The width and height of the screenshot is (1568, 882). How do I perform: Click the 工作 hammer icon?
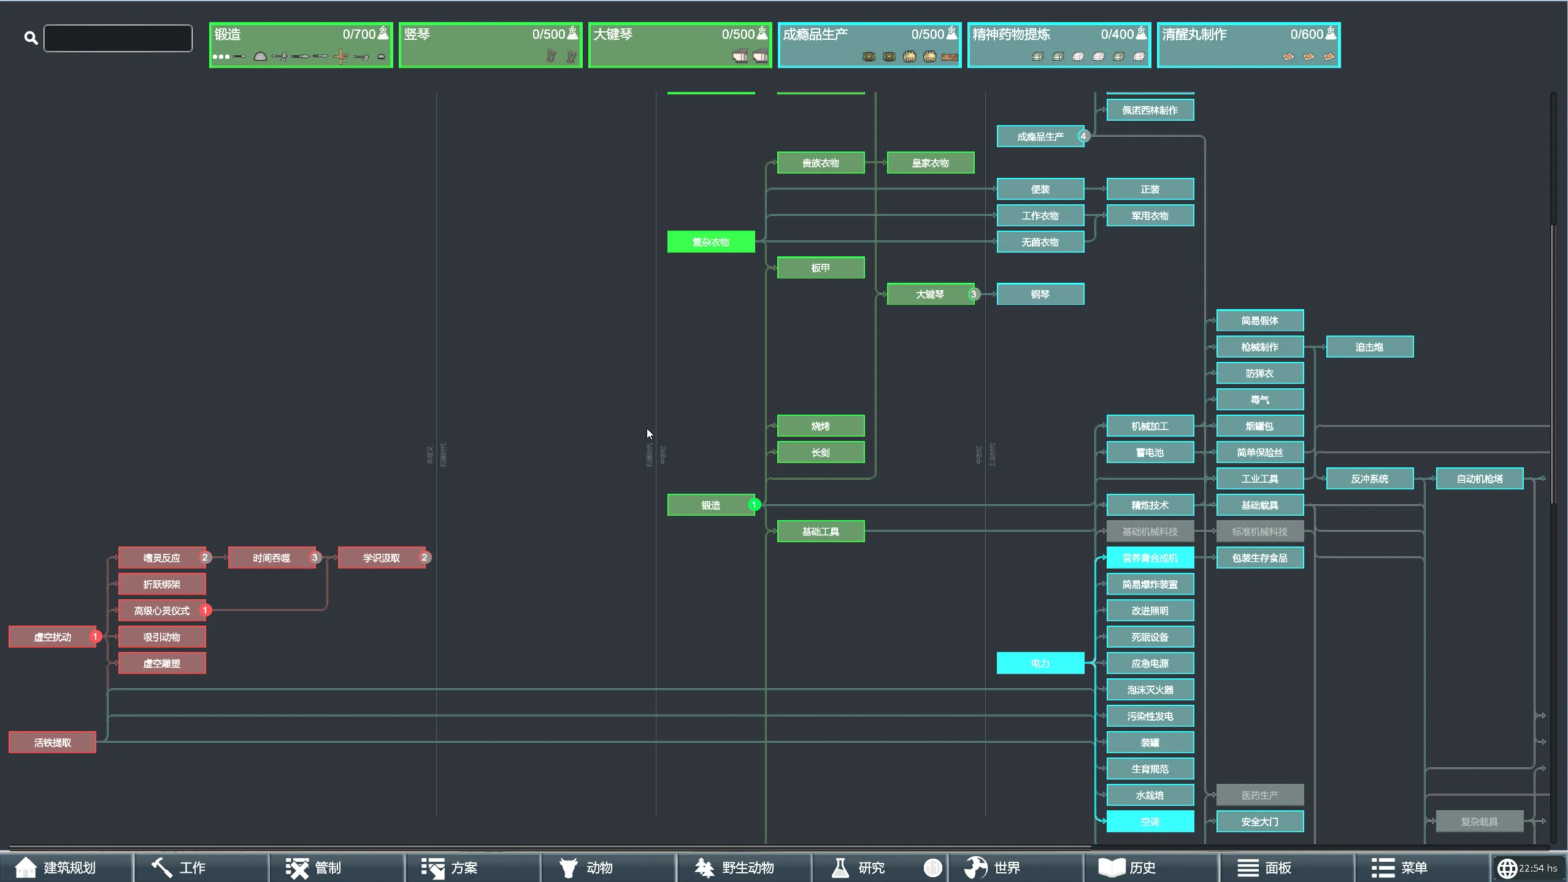coord(162,867)
